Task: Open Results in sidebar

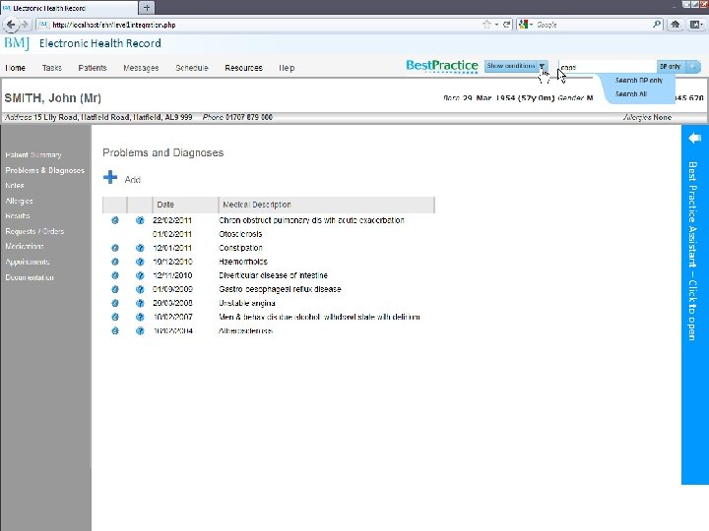Action: [x=17, y=215]
